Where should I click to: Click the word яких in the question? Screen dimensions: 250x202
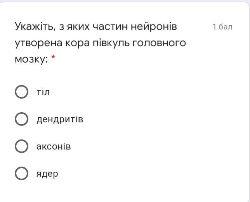click(x=78, y=27)
